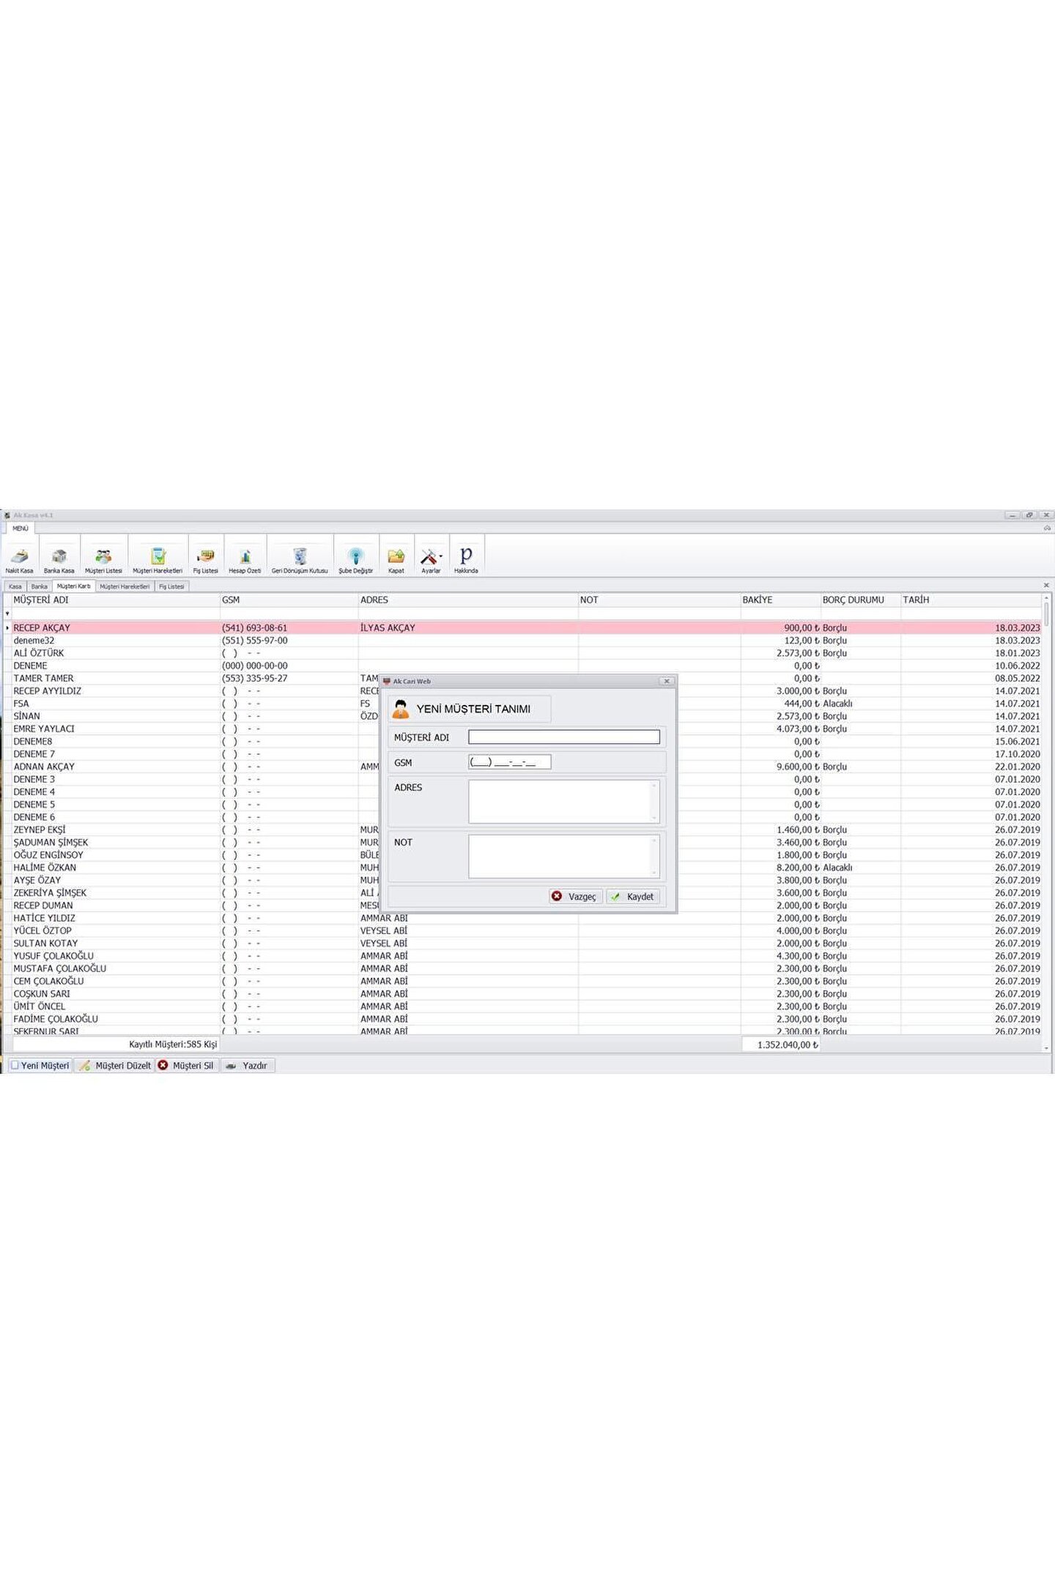Switch to the Müşteri Hareketleri tab
1055x1583 pixels.
pos(125,586)
